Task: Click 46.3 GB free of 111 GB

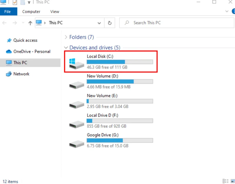Action: [x=107, y=67]
